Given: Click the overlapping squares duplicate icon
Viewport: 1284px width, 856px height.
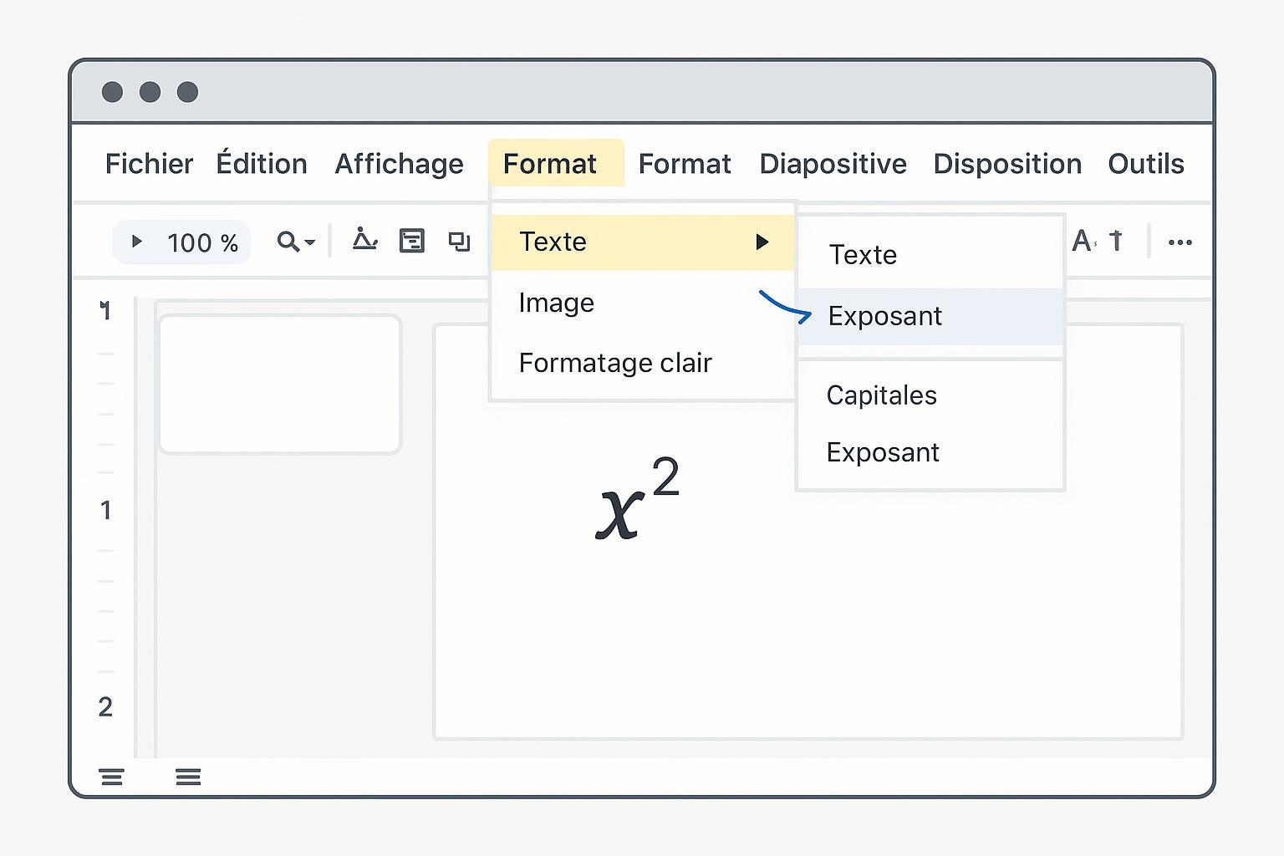Looking at the screenshot, I should tap(459, 242).
